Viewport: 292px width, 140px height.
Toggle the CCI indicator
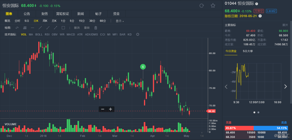102,34
